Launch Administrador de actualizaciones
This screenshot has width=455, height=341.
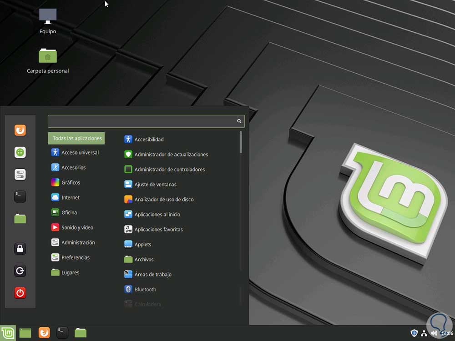click(166, 155)
